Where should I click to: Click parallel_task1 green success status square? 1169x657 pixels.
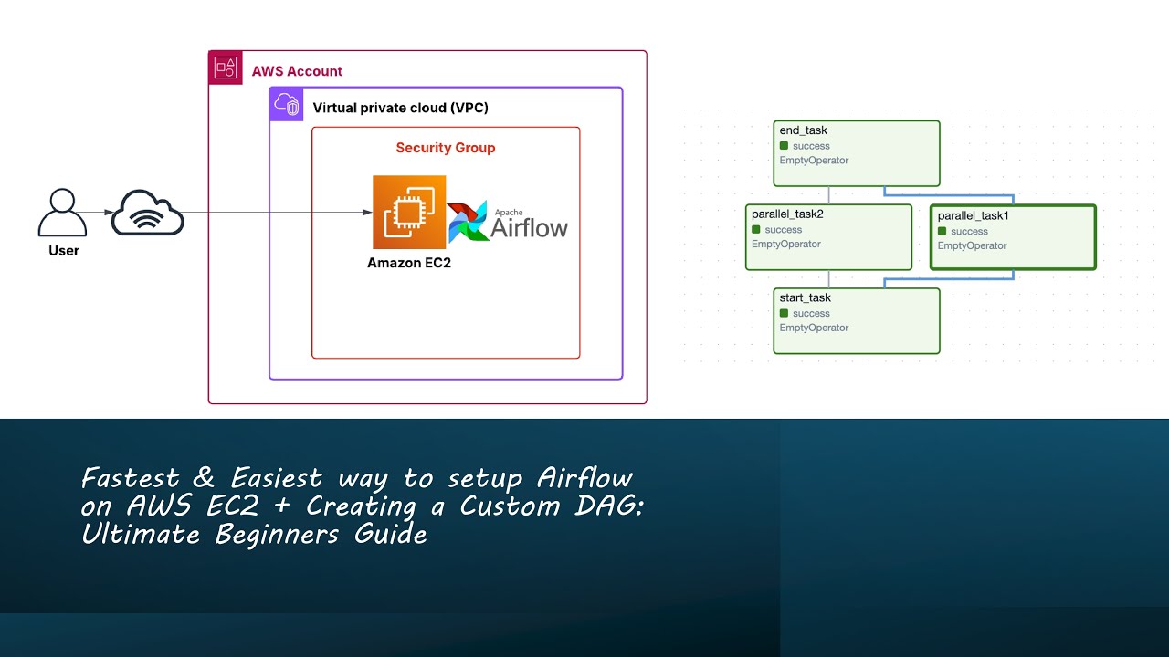tap(943, 231)
